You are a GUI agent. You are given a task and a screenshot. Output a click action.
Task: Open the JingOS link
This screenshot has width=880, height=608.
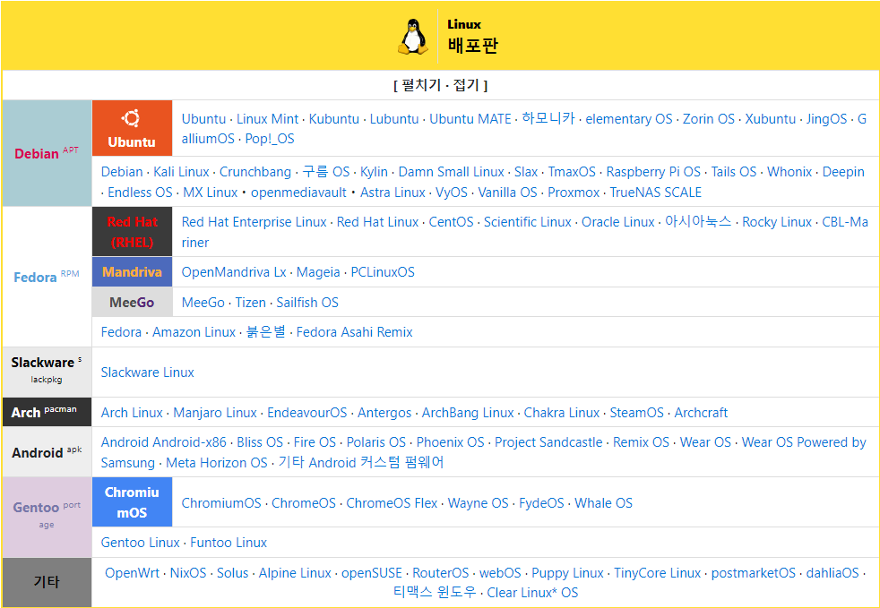pyautogui.click(x=826, y=119)
